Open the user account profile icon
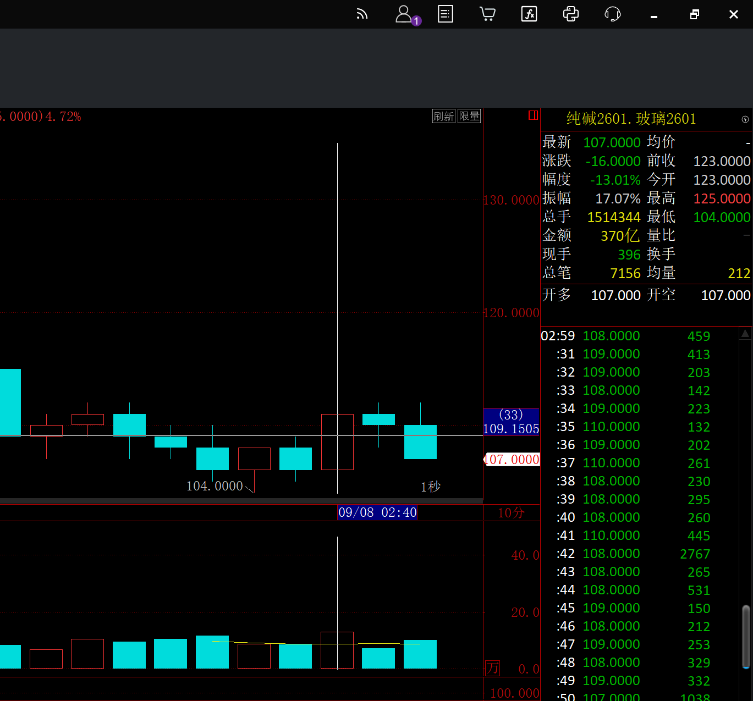753x701 pixels. pyautogui.click(x=404, y=14)
